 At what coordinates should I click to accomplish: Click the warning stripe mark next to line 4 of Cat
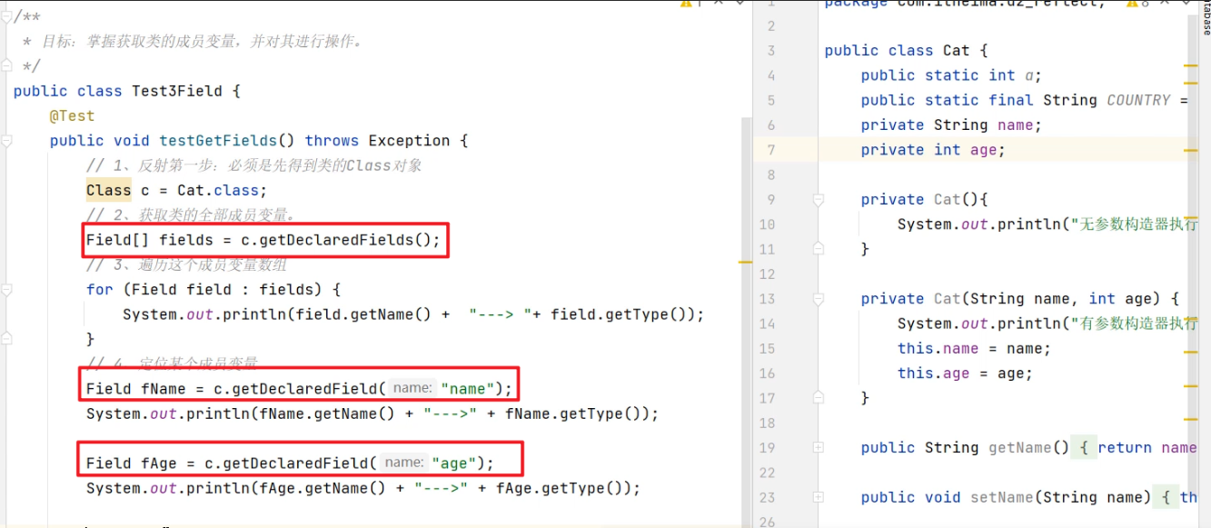point(1191,66)
